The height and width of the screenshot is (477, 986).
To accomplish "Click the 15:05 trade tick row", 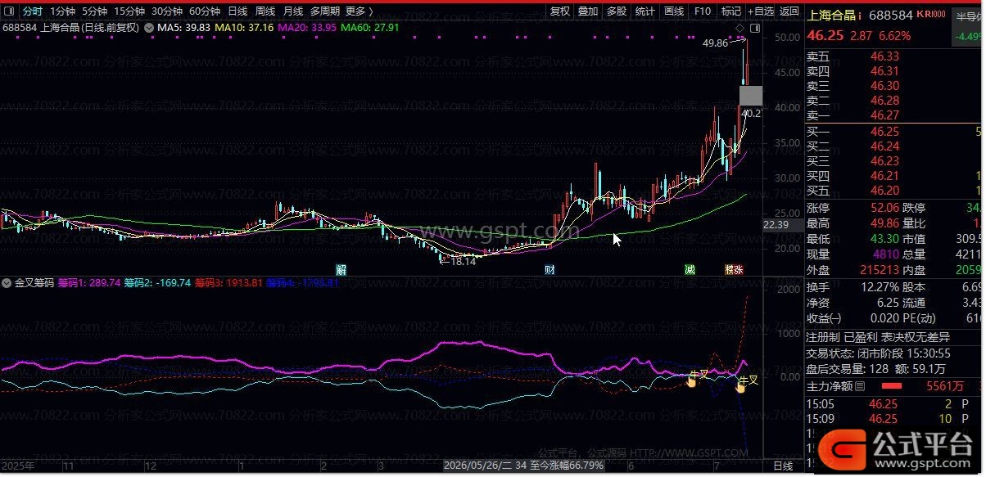I will pos(894,403).
